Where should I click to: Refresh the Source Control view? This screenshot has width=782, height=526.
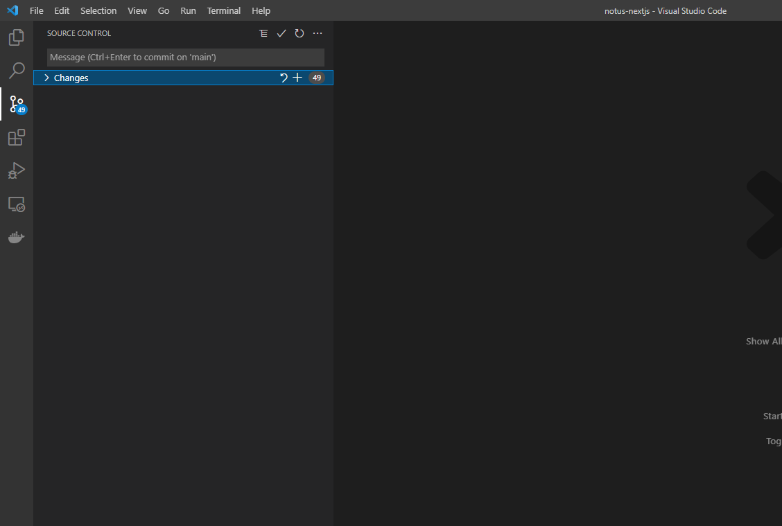299,33
